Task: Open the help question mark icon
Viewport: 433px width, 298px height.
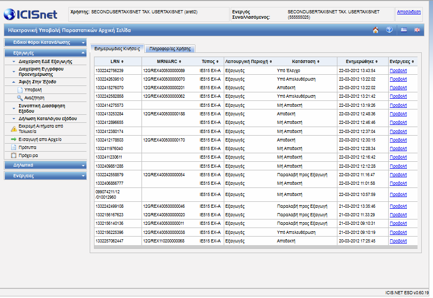Action: pyautogui.click(x=389, y=30)
